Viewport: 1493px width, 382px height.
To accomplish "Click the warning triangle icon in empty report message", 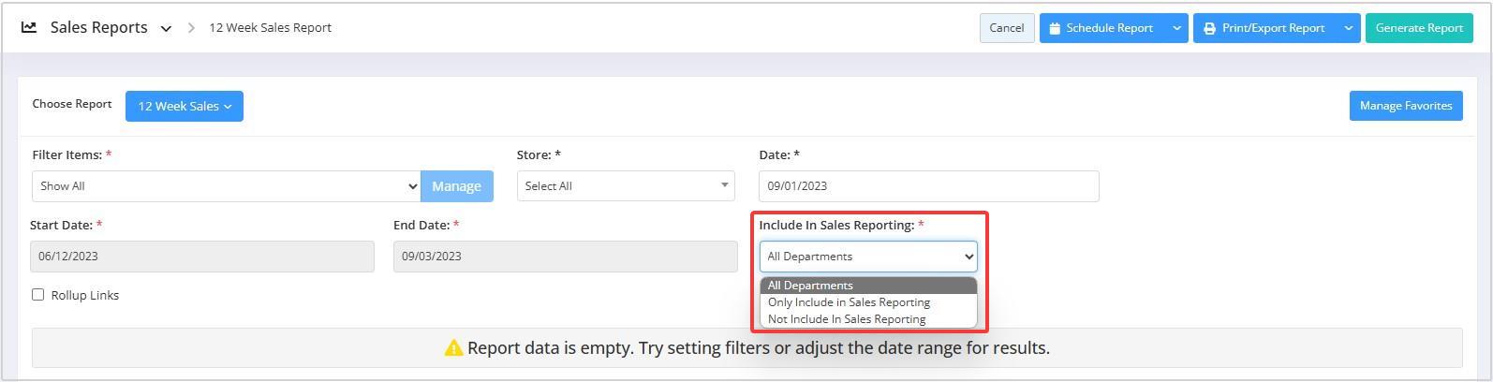I will coord(453,348).
